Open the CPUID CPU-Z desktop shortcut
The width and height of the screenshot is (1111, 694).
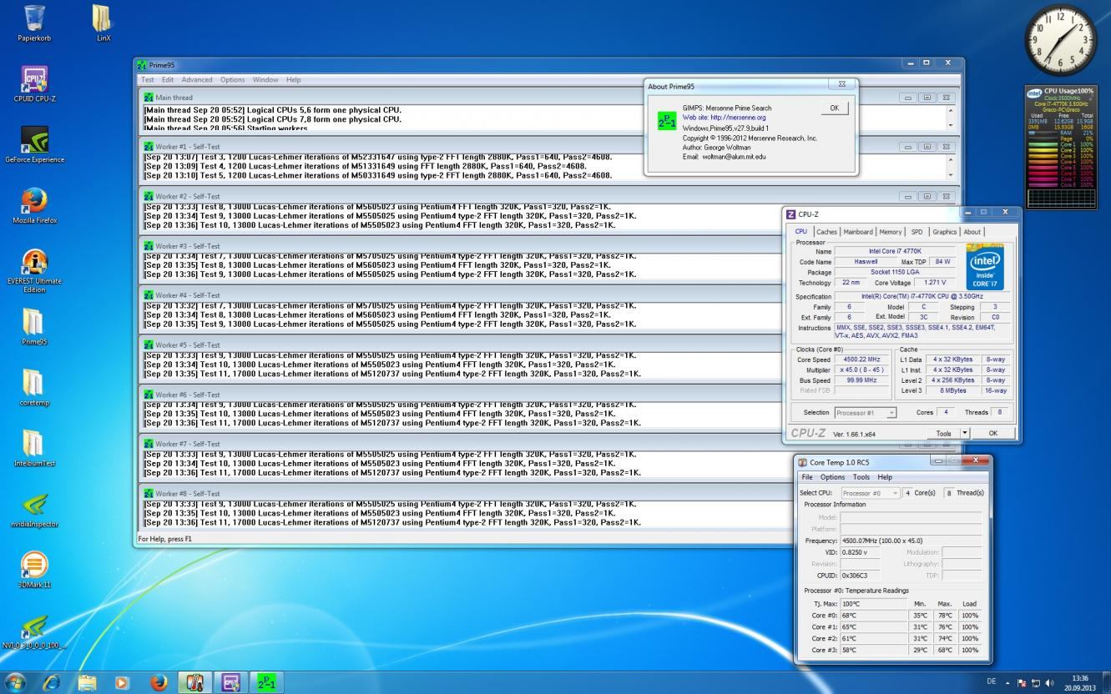(x=33, y=82)
